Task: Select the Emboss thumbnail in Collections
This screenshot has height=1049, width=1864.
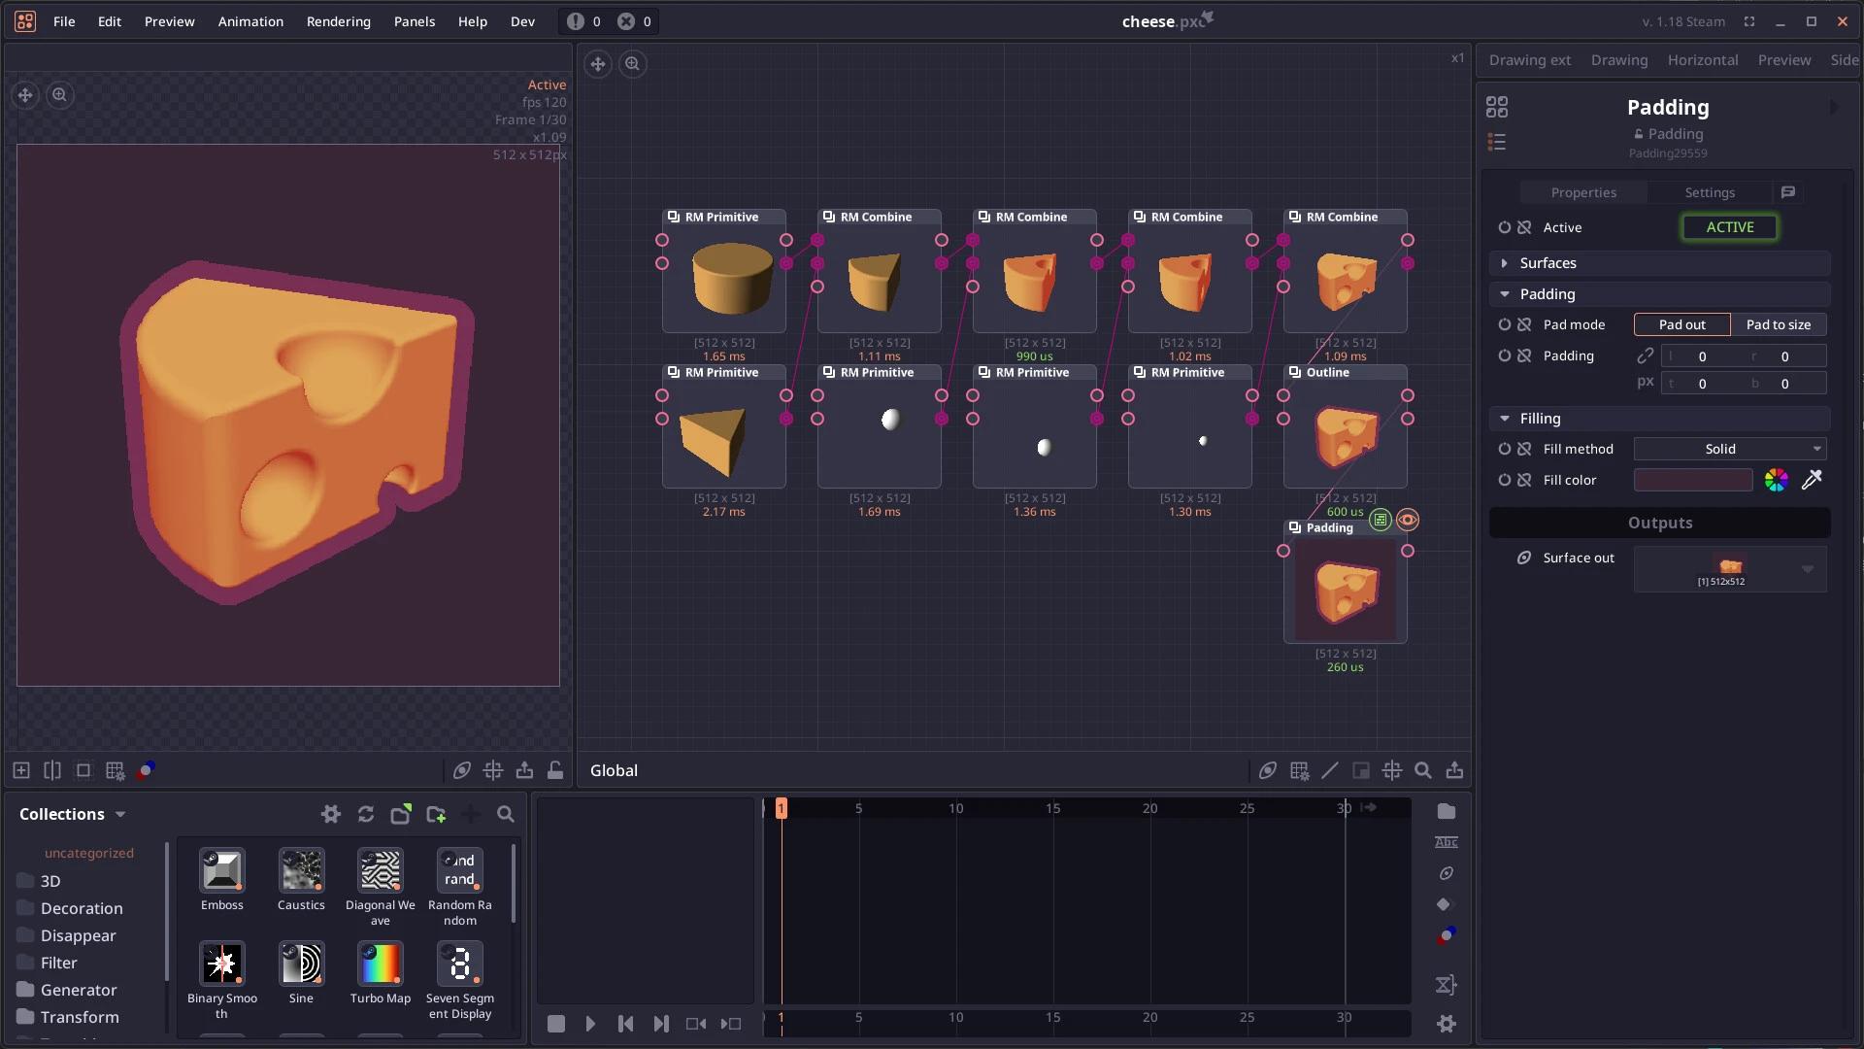Action: coord(221,871)
